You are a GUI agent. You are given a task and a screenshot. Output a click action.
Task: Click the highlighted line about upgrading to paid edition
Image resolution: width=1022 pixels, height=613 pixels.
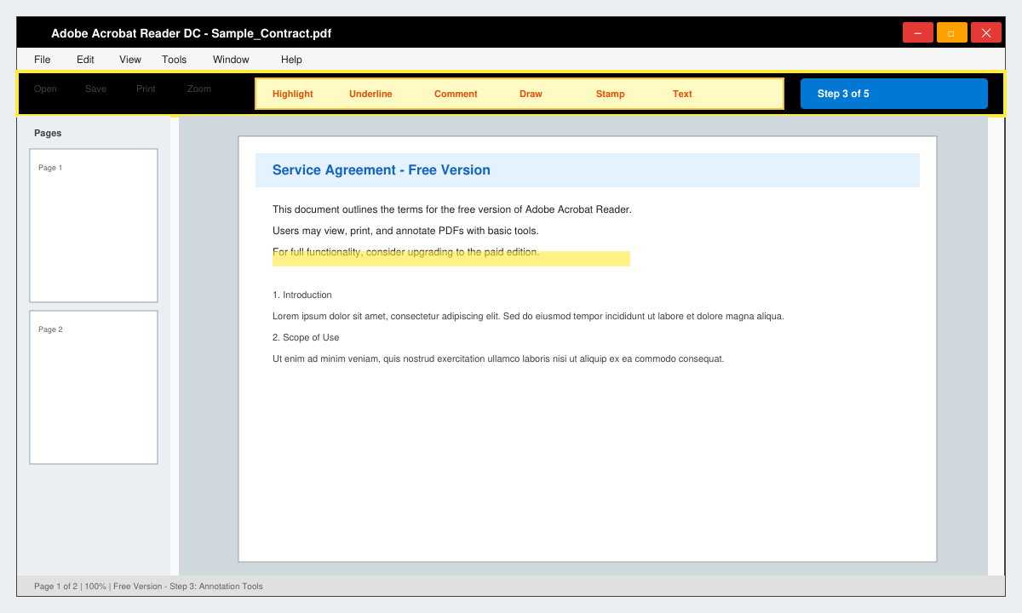pos(405,252)
